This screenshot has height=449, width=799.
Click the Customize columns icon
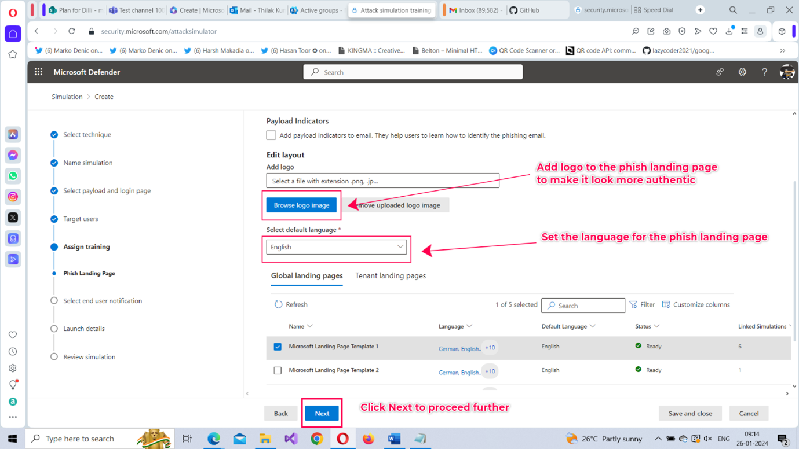tap(666, 304)
